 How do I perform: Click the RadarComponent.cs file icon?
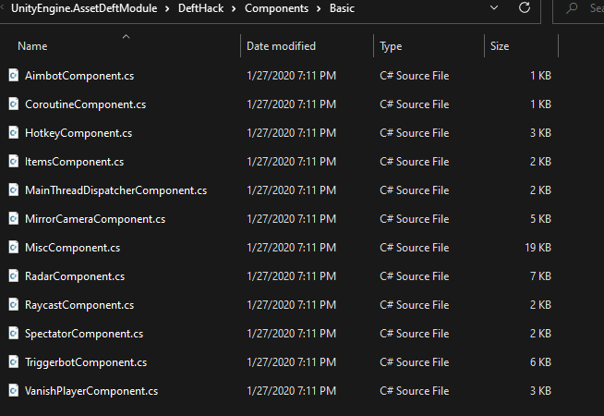pyautogui.click(x=14, y=276)
